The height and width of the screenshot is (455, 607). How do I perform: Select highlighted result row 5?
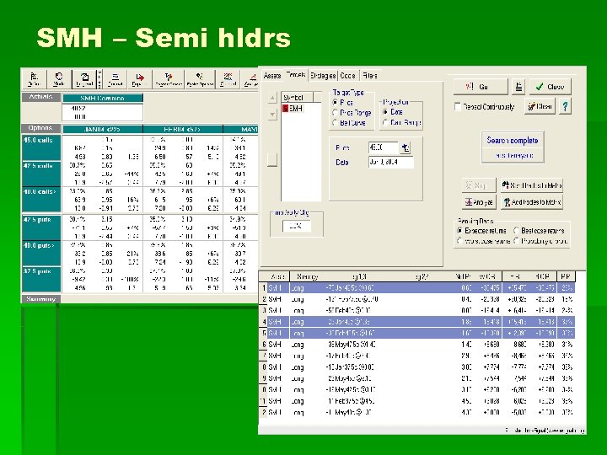click(x=417, y=333)
